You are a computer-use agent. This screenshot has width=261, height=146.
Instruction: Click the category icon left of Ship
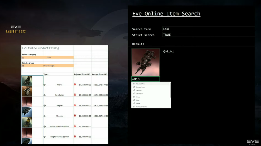pyautogui.click(x=23, y=57)
